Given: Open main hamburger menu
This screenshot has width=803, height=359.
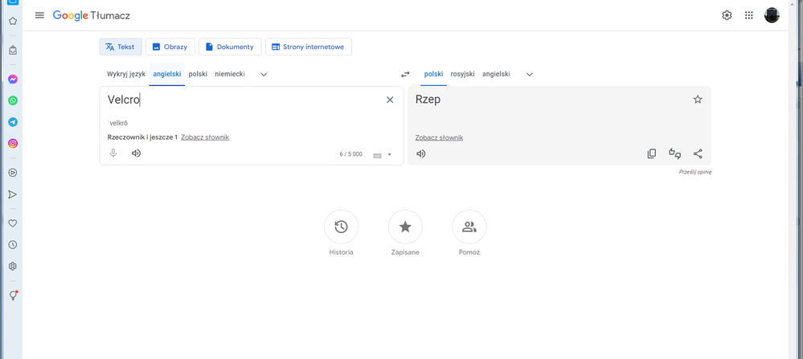Looking at the screenshot, I should [40, 15].
